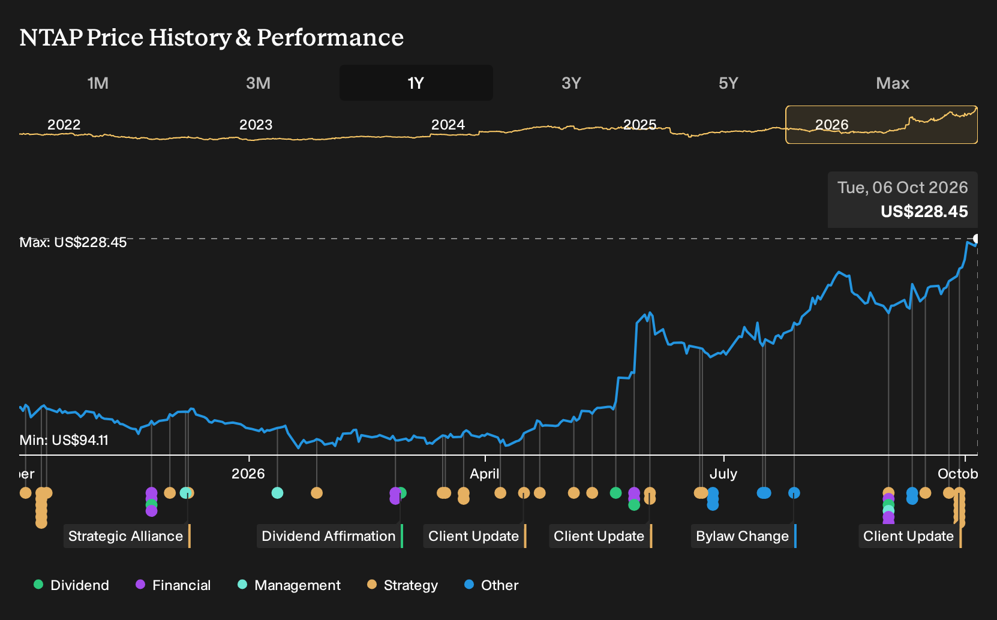The height and width of the screenshot is (620, 997).
Task: Open the Bylaw Change event label
Action: [x=744, y=536]
